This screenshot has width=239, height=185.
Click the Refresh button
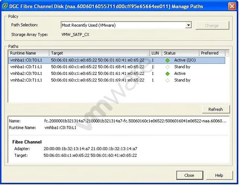click(x=216, y=109)
